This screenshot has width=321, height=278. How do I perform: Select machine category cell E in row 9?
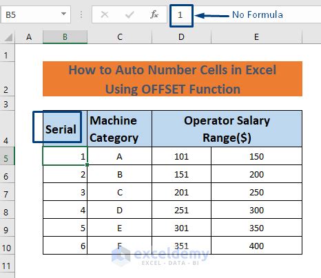click(x=120, y=228)
